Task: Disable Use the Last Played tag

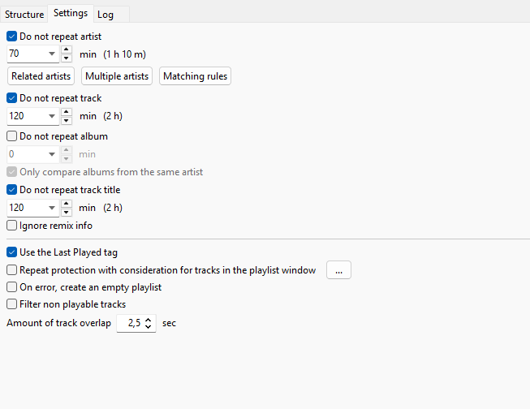Action: click(12, 253)
